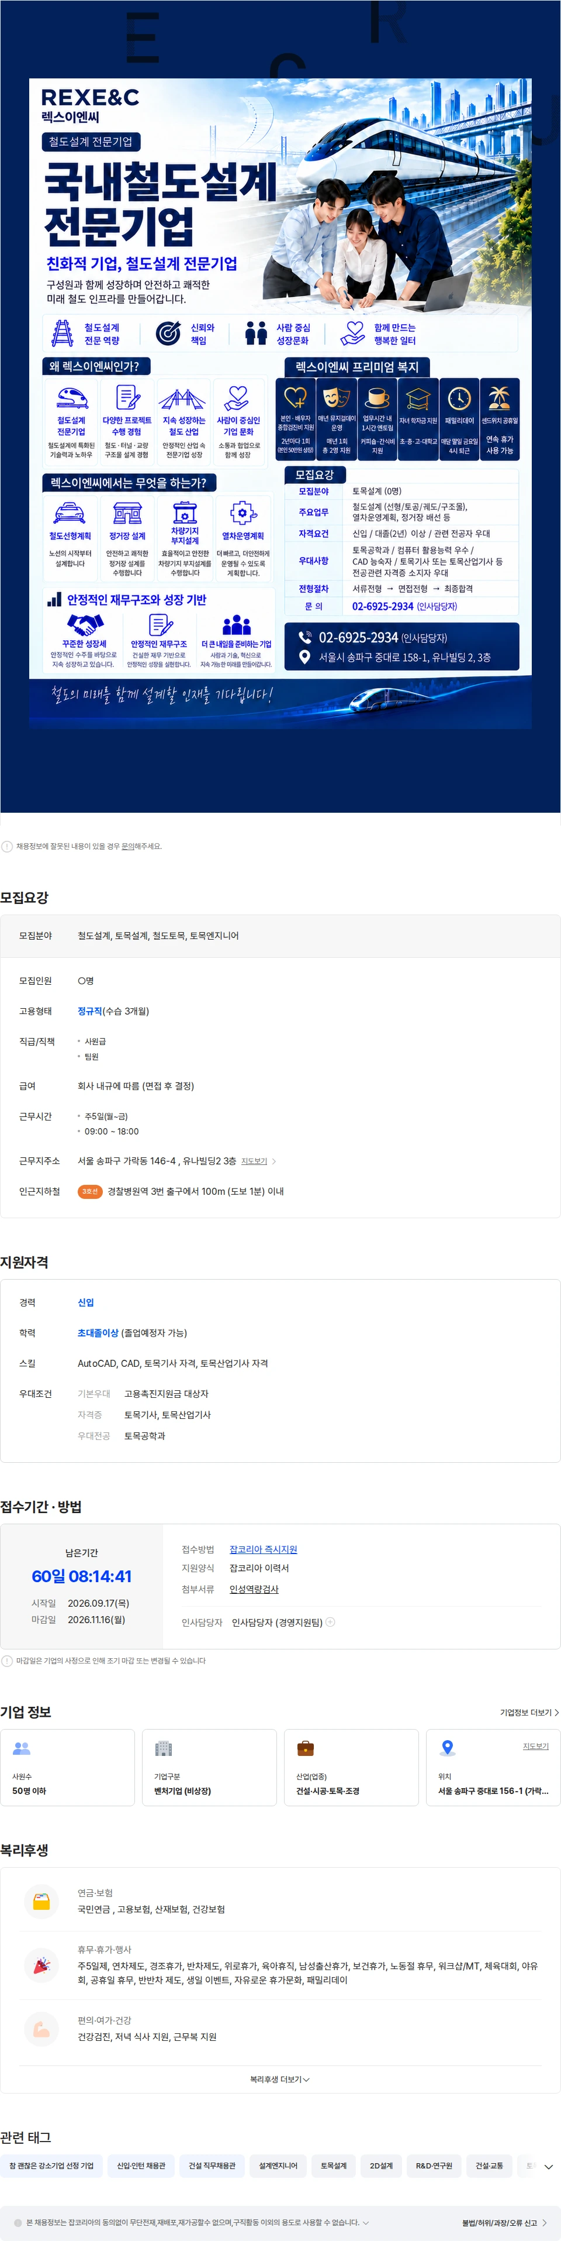Click the 신입 career requirement text

coord(86,1302)
